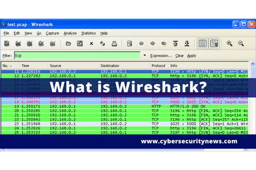Open the Statistics menu
The width and height of the screenshot is (256, 170).
click(x=88, y=33)
